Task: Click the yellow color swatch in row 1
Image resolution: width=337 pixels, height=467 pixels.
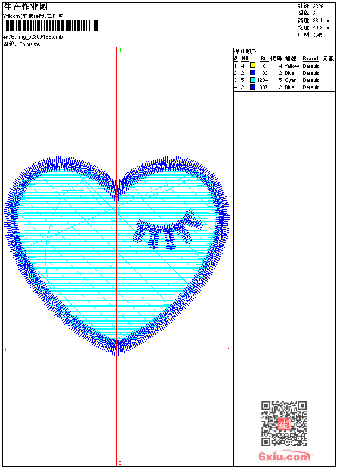Action: click(253, 66)
